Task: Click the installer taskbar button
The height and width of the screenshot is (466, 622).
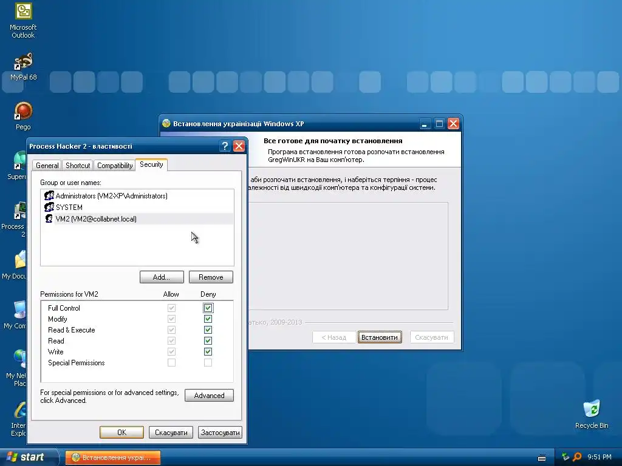Action: [x=113, y=458]
